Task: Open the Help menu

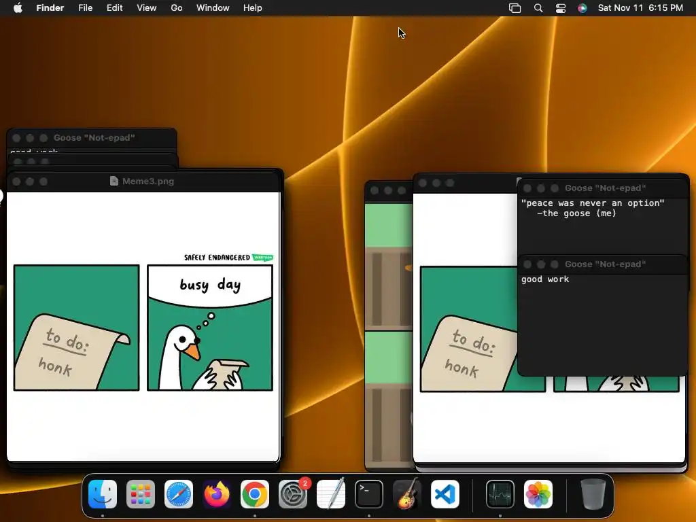Action: [x=253, y=8]
